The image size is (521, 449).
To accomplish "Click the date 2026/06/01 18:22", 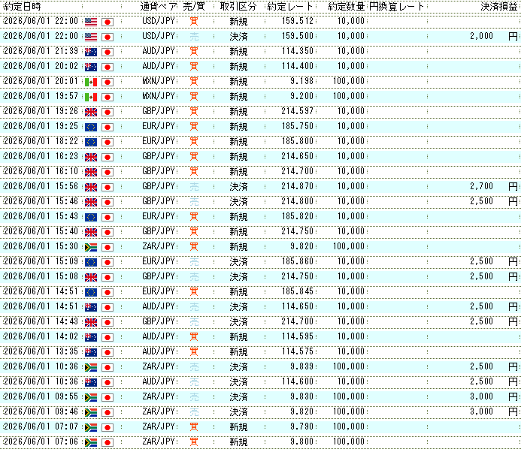I will coord(41,141).
